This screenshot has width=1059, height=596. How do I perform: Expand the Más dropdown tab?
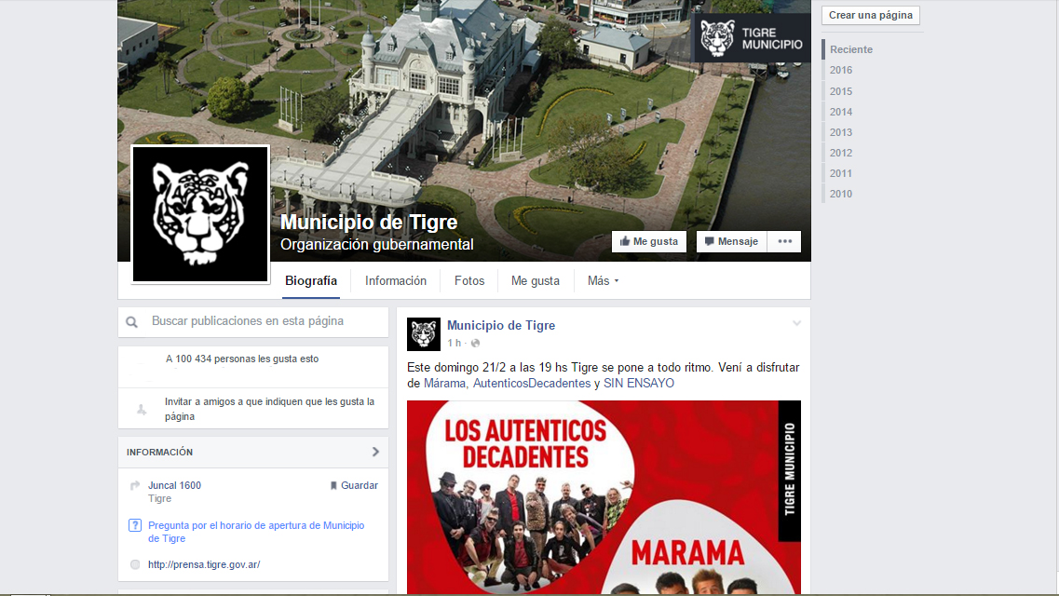tap(603, 281)
